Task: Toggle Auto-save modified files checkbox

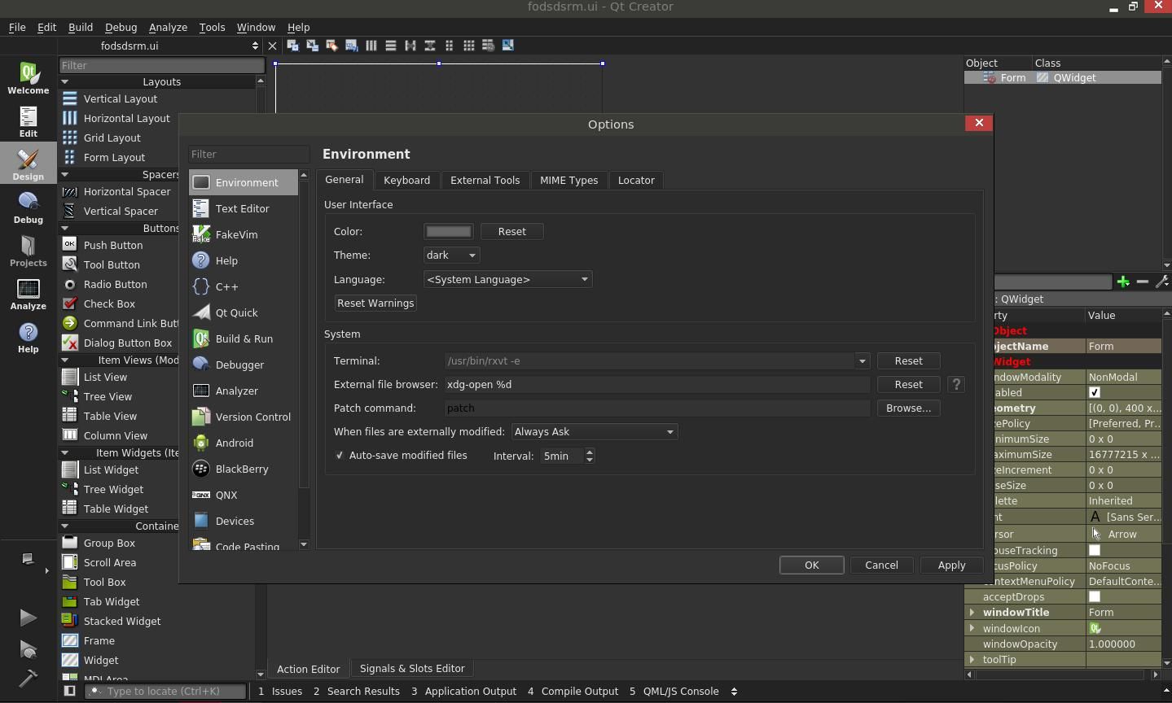Action: (x=340, y=456)
